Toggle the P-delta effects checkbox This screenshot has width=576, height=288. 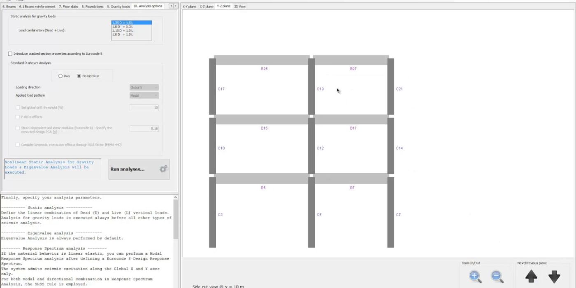[18, 117]
